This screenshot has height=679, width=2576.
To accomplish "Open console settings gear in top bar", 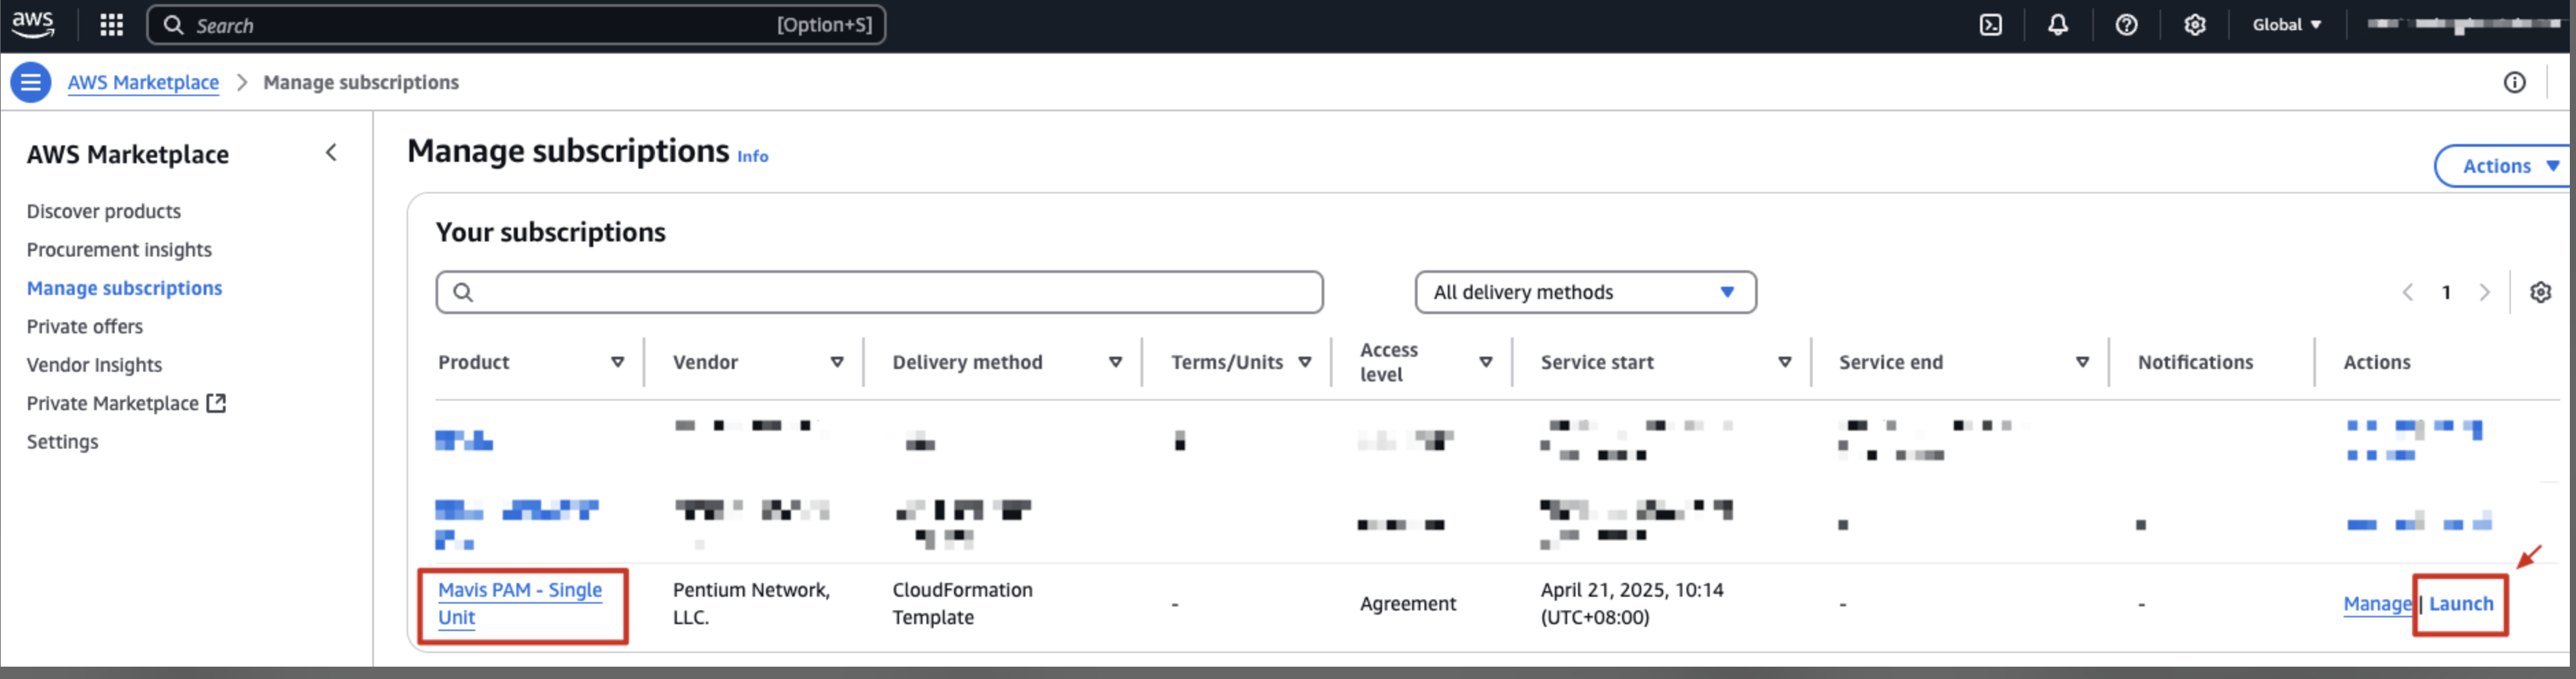I will coord(2194,25).
